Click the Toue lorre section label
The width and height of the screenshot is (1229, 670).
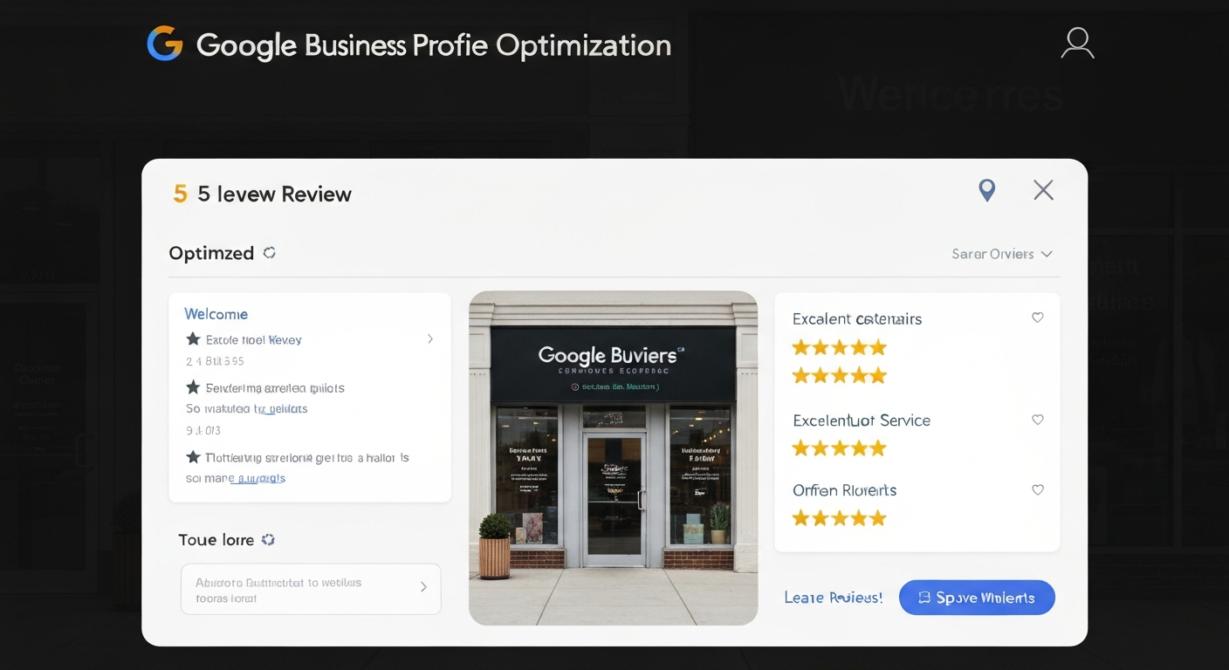point(216,540)
